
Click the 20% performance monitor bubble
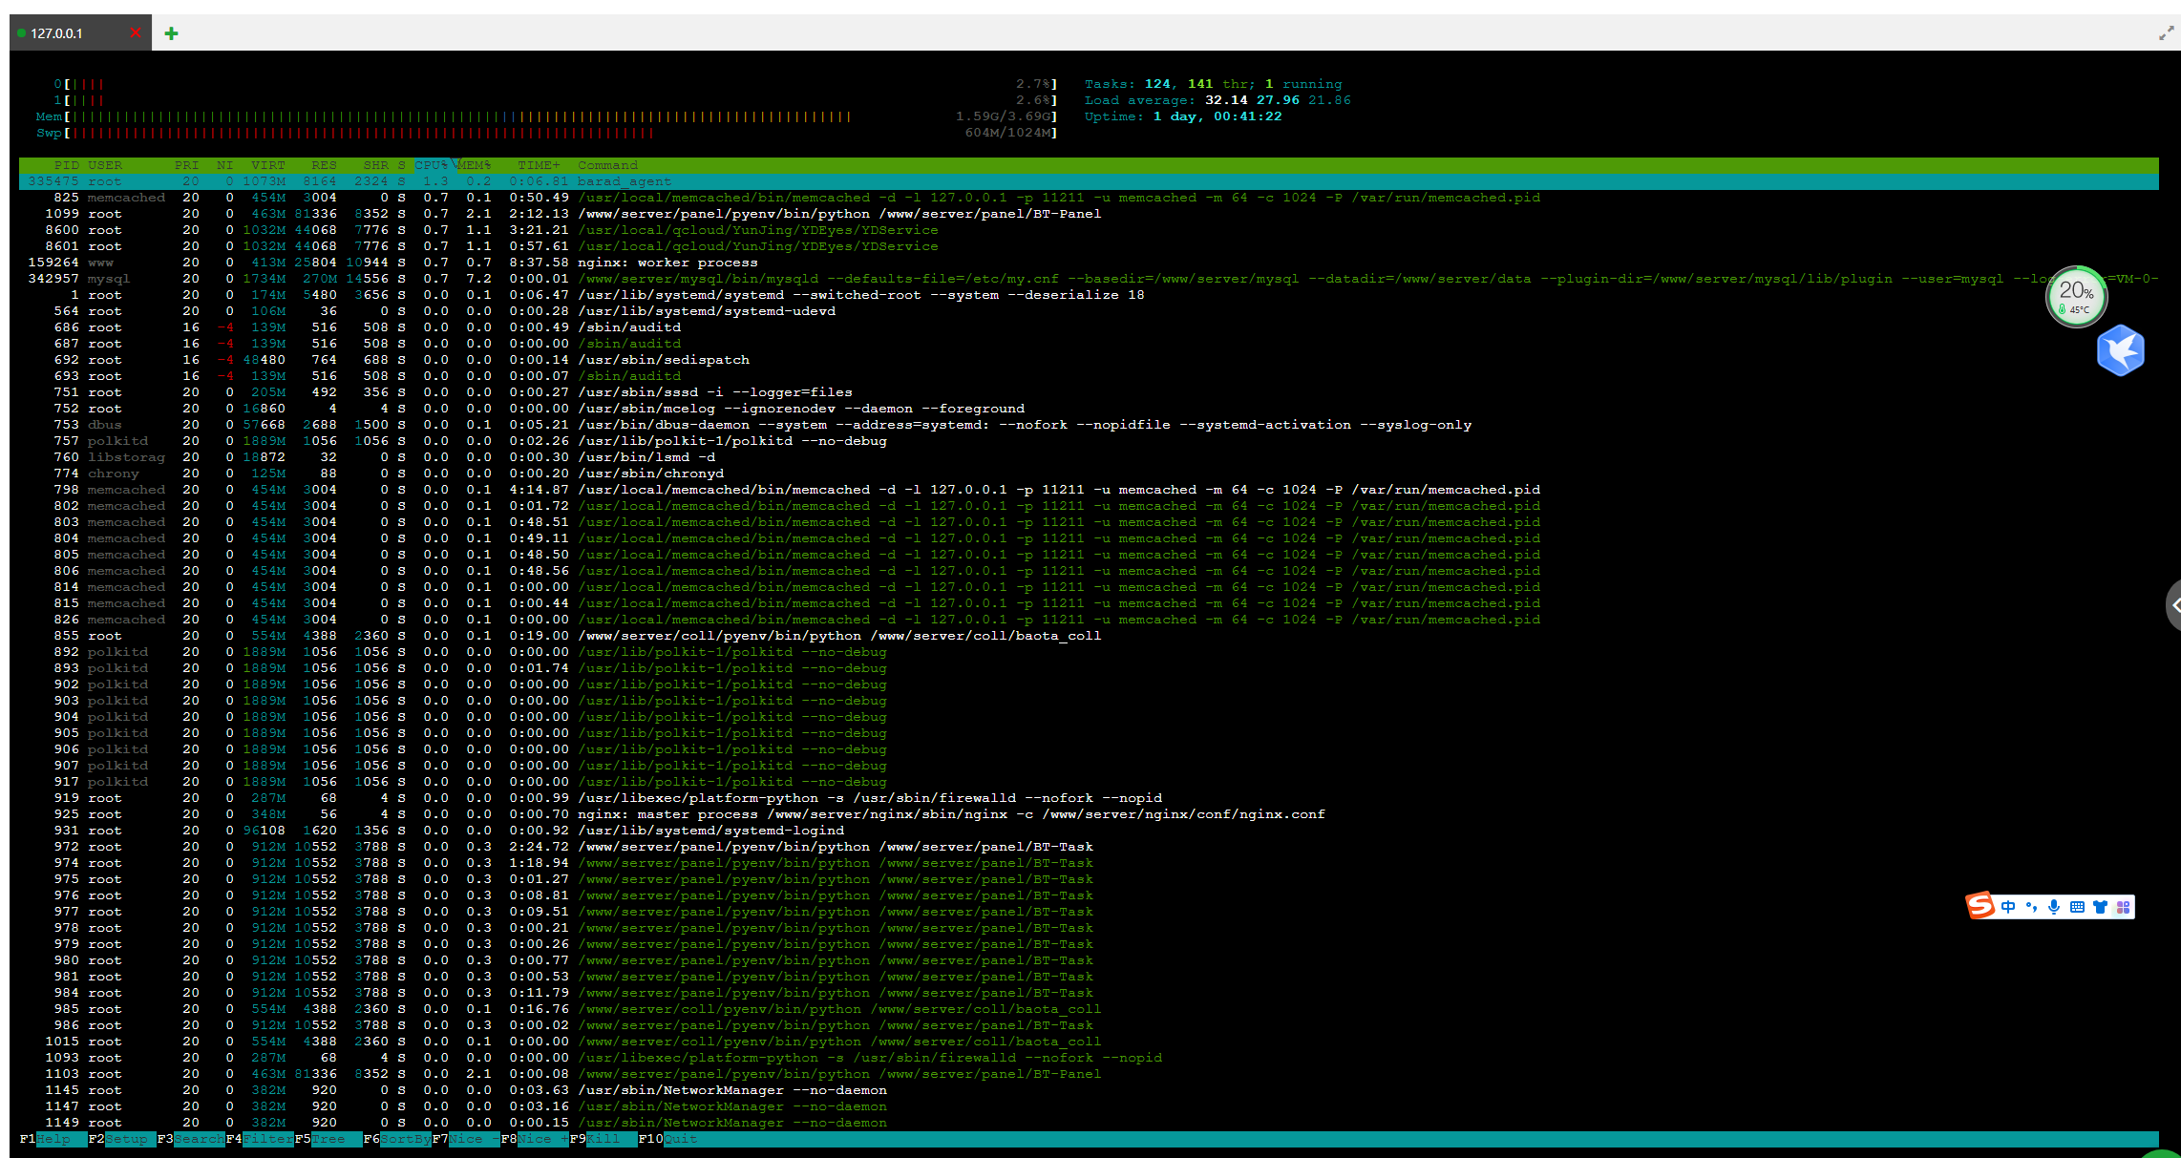[2076, 296]
